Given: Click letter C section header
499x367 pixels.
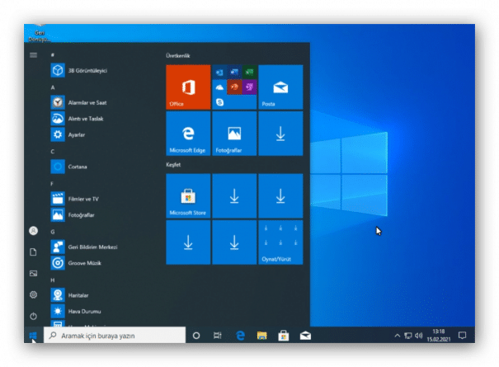Looking at the screenshot, I should click(53, 152).
